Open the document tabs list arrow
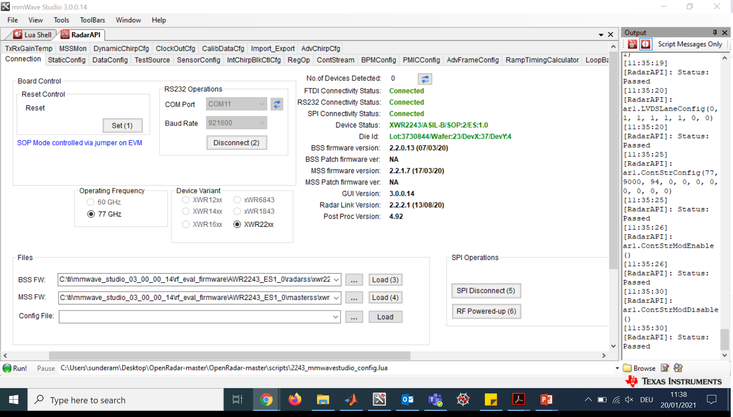This screenshot has width=733, height=417. tap(601, 35)
